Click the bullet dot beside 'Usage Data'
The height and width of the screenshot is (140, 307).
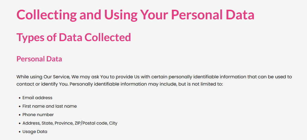click(20, 132)
